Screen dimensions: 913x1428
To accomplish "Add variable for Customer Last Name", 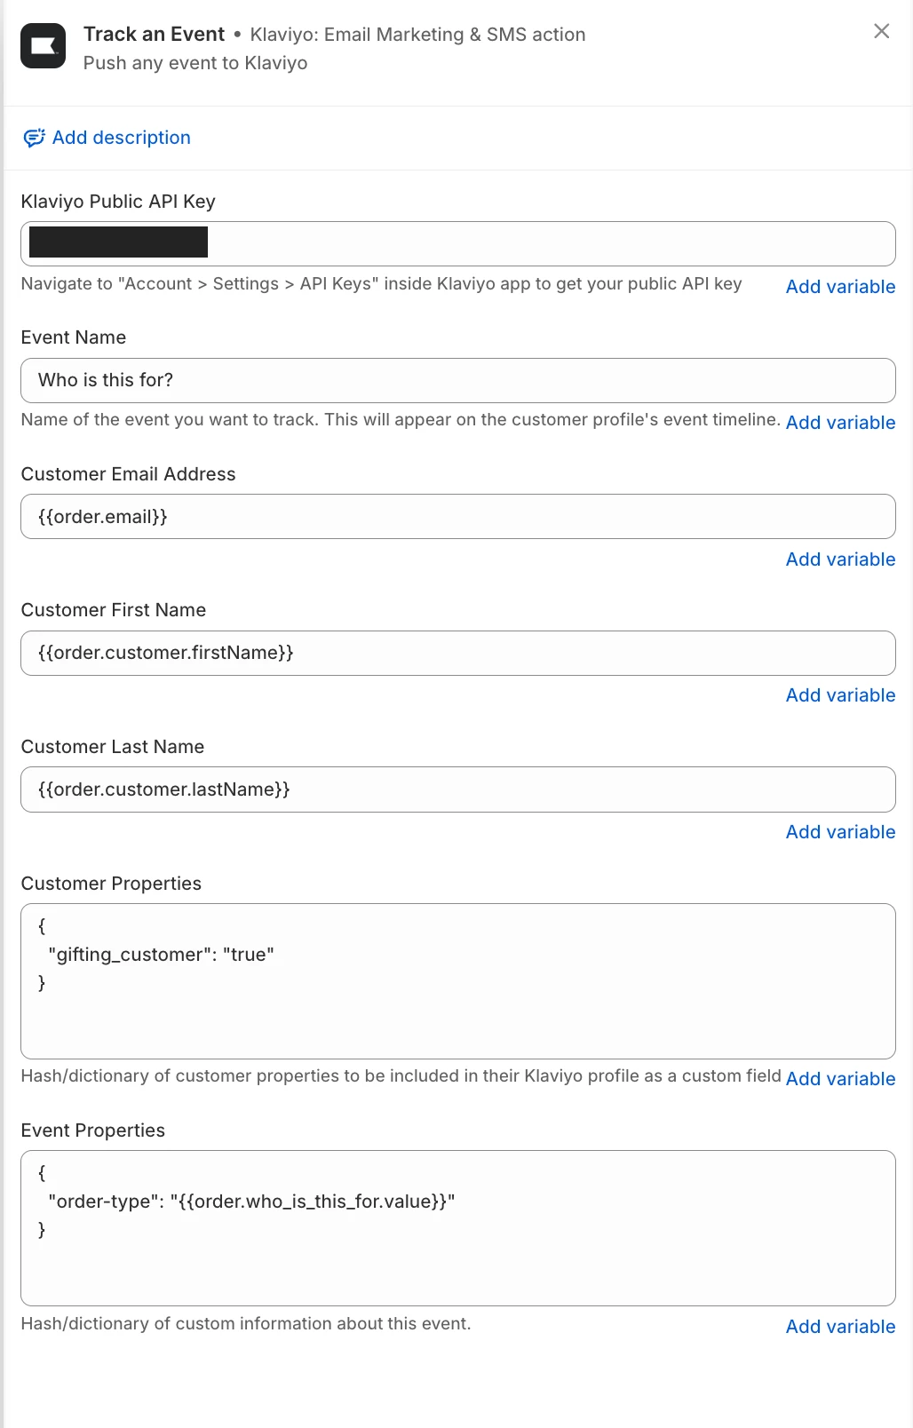I will [x=840, y=832].
